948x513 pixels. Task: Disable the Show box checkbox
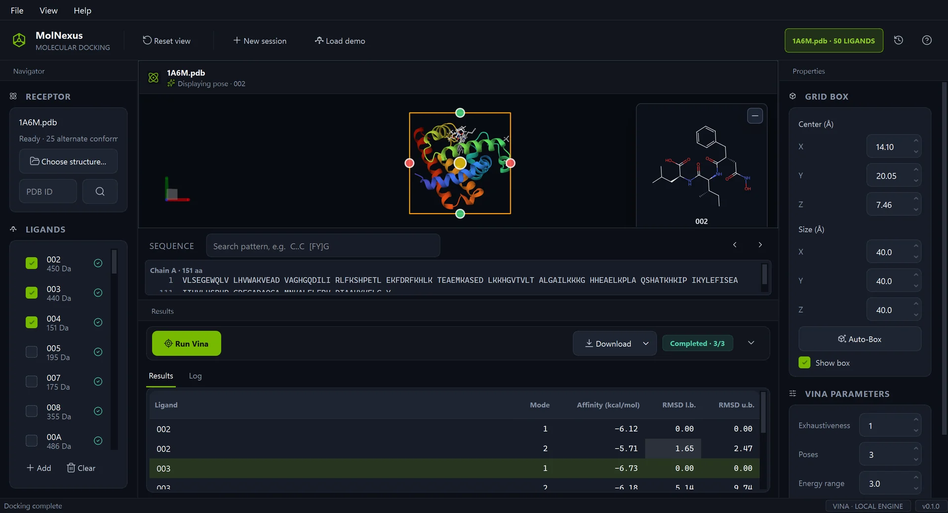[804, 363]
